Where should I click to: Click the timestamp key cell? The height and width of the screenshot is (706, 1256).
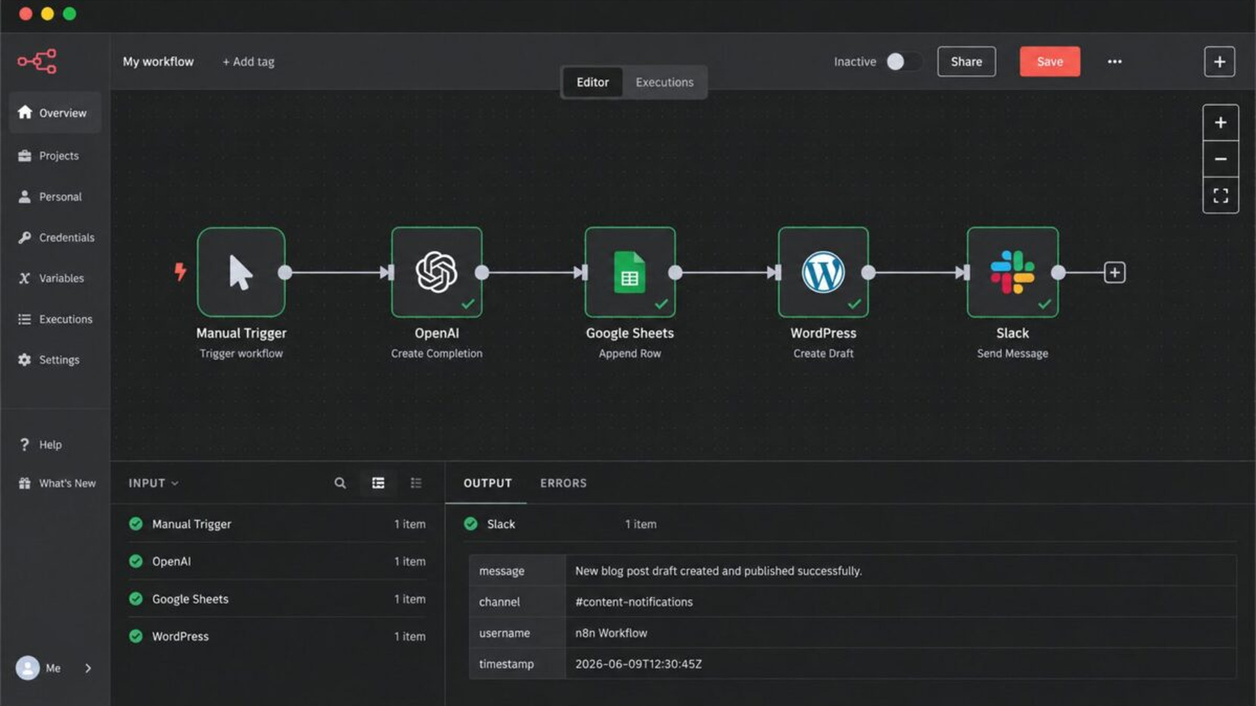tap(517, 664)
